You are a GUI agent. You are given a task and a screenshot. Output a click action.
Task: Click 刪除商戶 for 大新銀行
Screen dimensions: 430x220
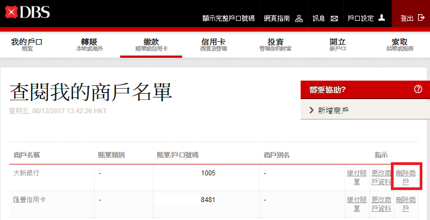406,177
